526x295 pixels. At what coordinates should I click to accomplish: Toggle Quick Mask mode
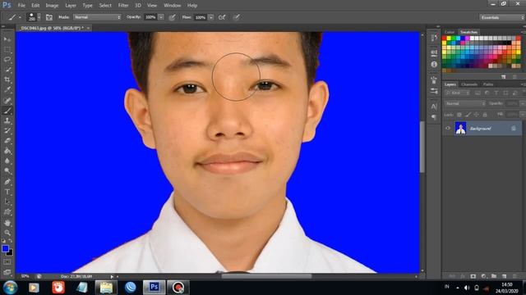(7, 262)
